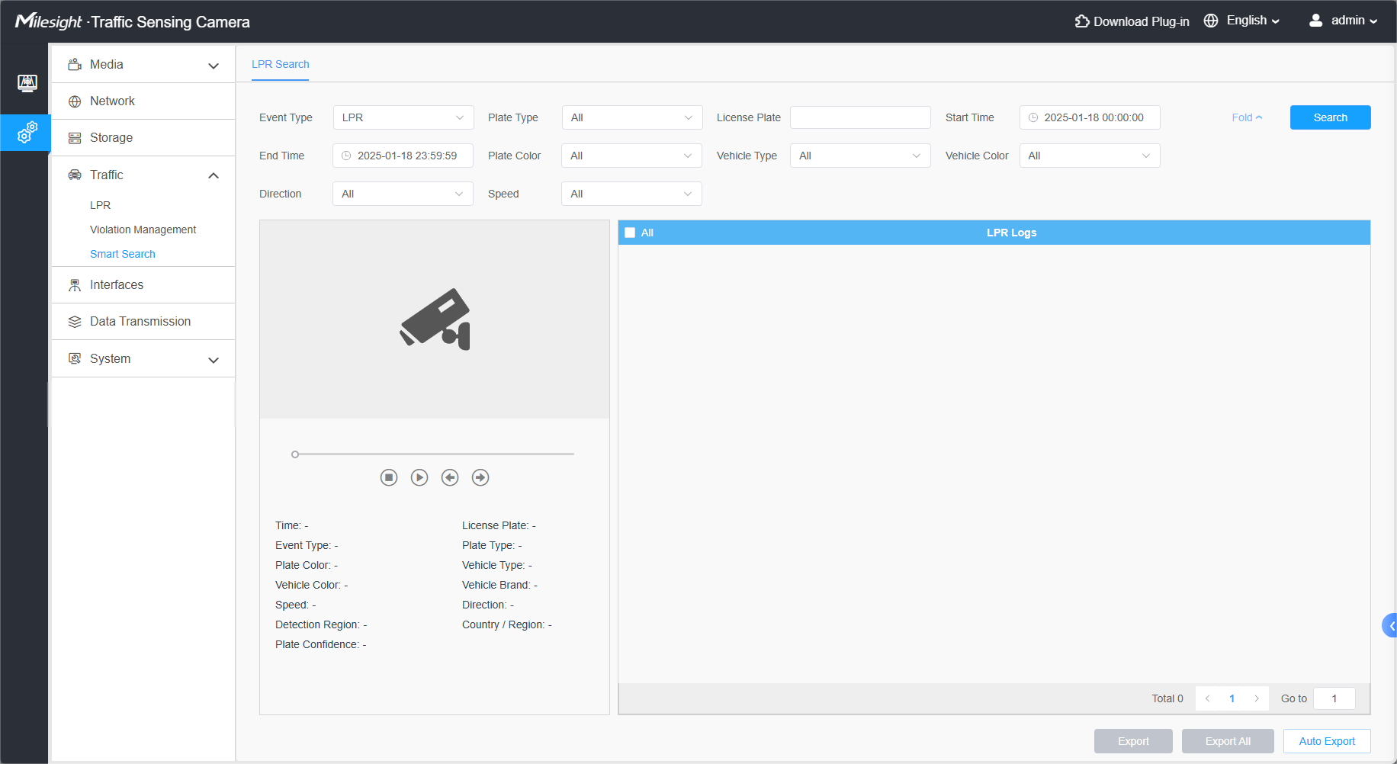This screenshot has width=1397, height=764.
Task: Open the live view monitor icon
Action: 27,83
